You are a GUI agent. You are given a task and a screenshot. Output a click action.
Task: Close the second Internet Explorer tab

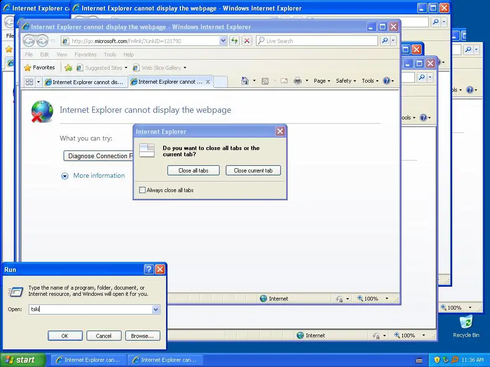[208, 82]
